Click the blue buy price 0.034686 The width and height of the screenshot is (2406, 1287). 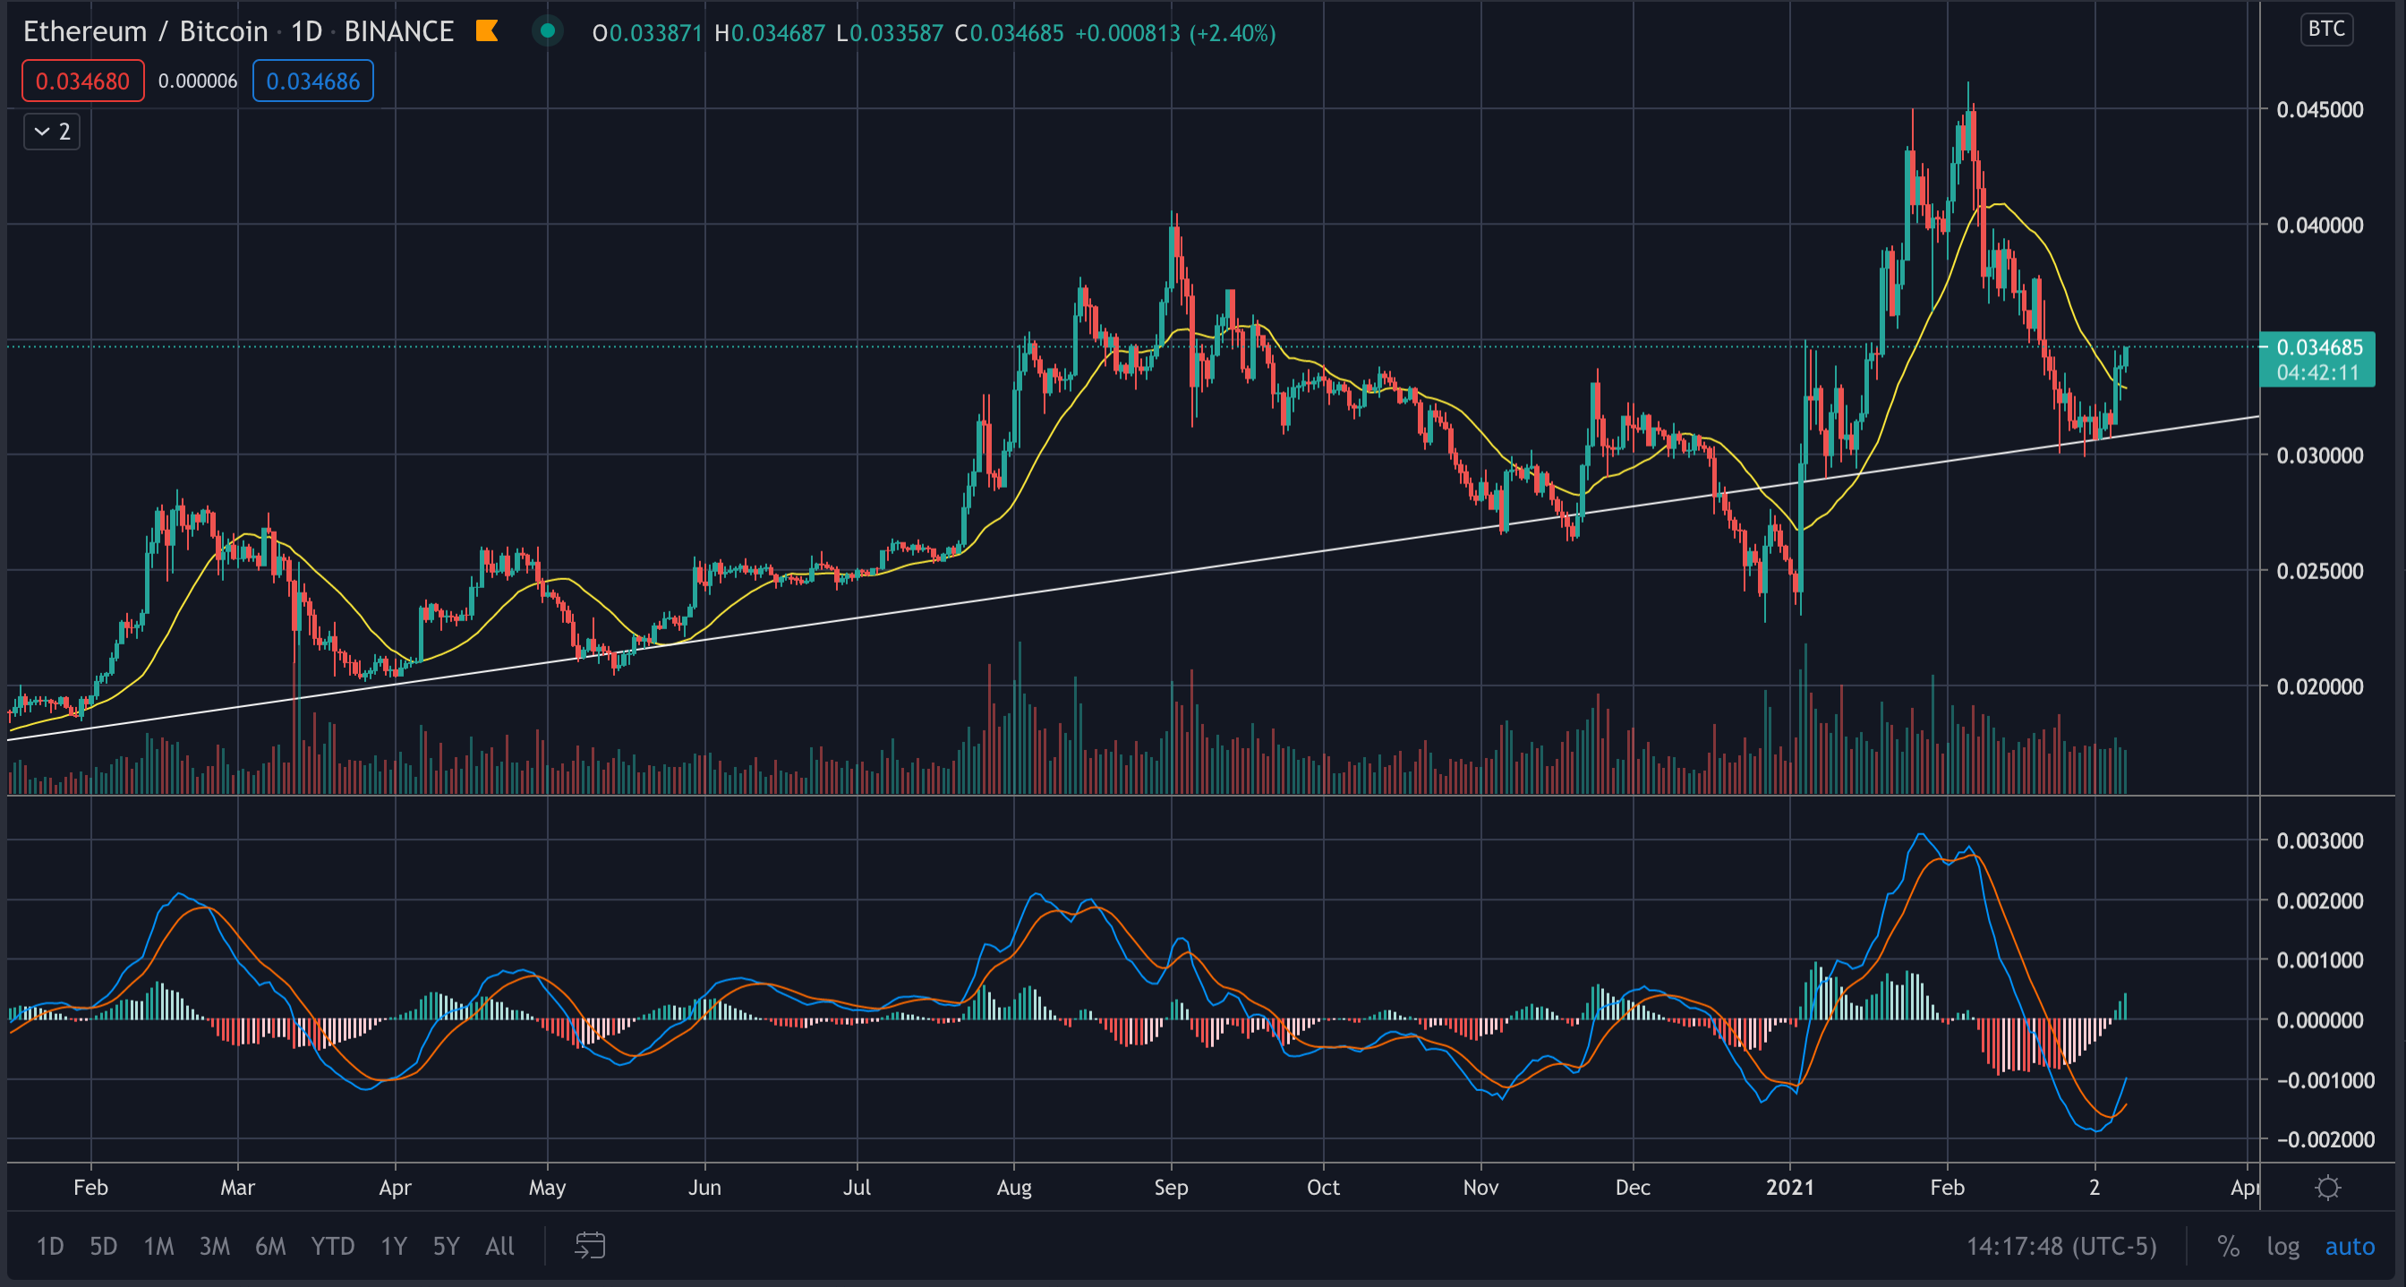click(313, 81)
